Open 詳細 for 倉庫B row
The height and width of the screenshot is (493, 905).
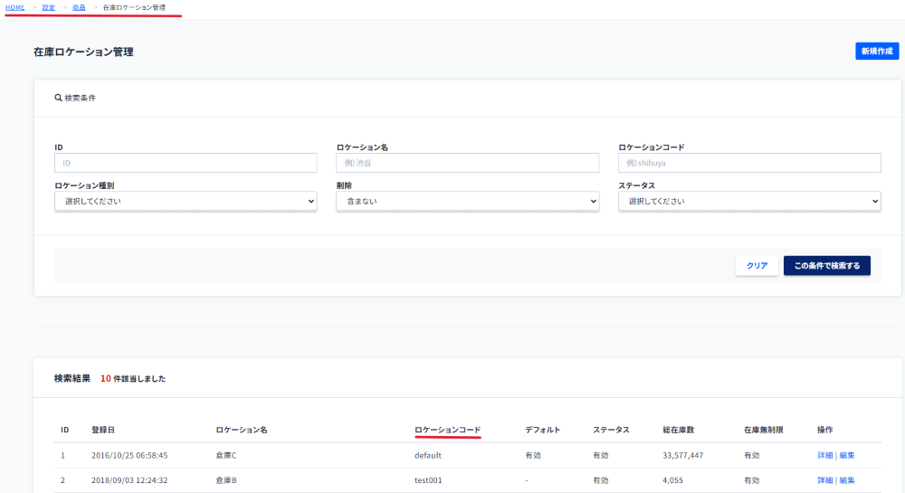pos(824,480)
